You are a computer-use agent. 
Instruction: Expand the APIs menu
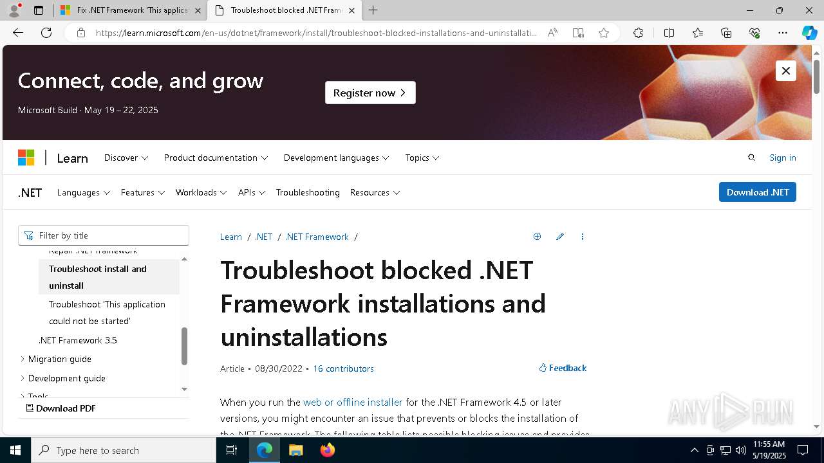tap(252, 192)
